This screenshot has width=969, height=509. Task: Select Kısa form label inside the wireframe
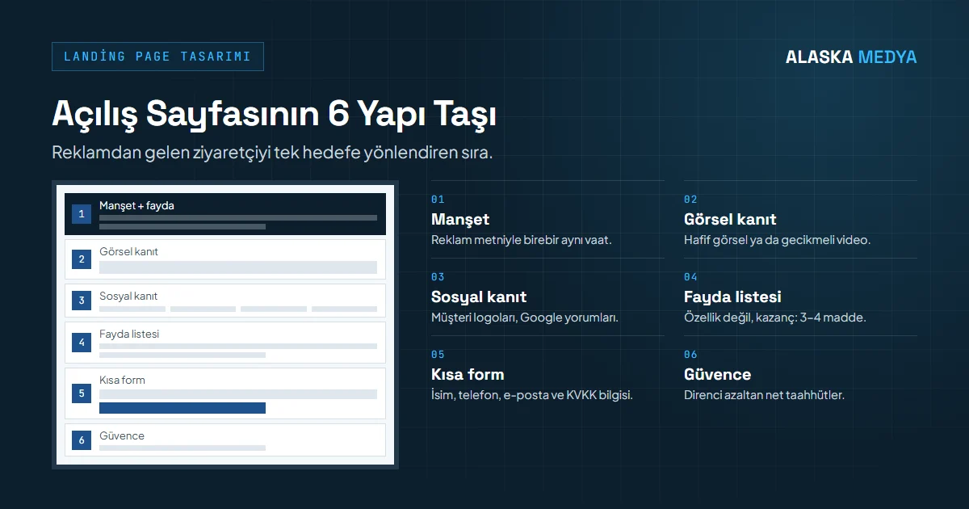(122, 381)
